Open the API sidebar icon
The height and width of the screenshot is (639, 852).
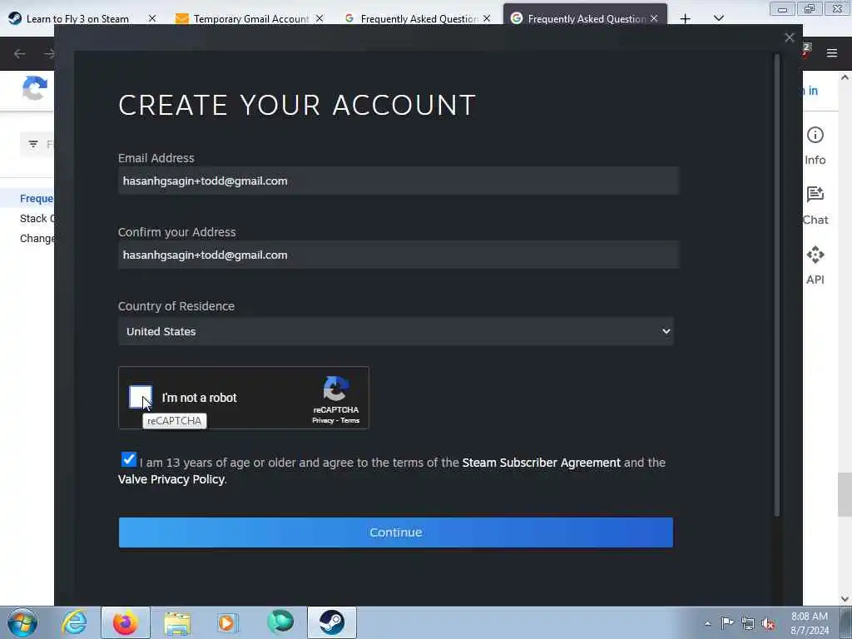815,255
